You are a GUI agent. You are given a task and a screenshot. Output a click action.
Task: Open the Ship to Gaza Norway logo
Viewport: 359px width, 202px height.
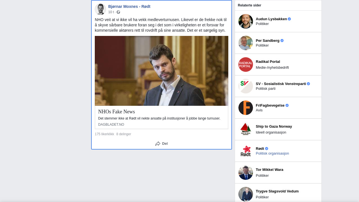point(246,129)
